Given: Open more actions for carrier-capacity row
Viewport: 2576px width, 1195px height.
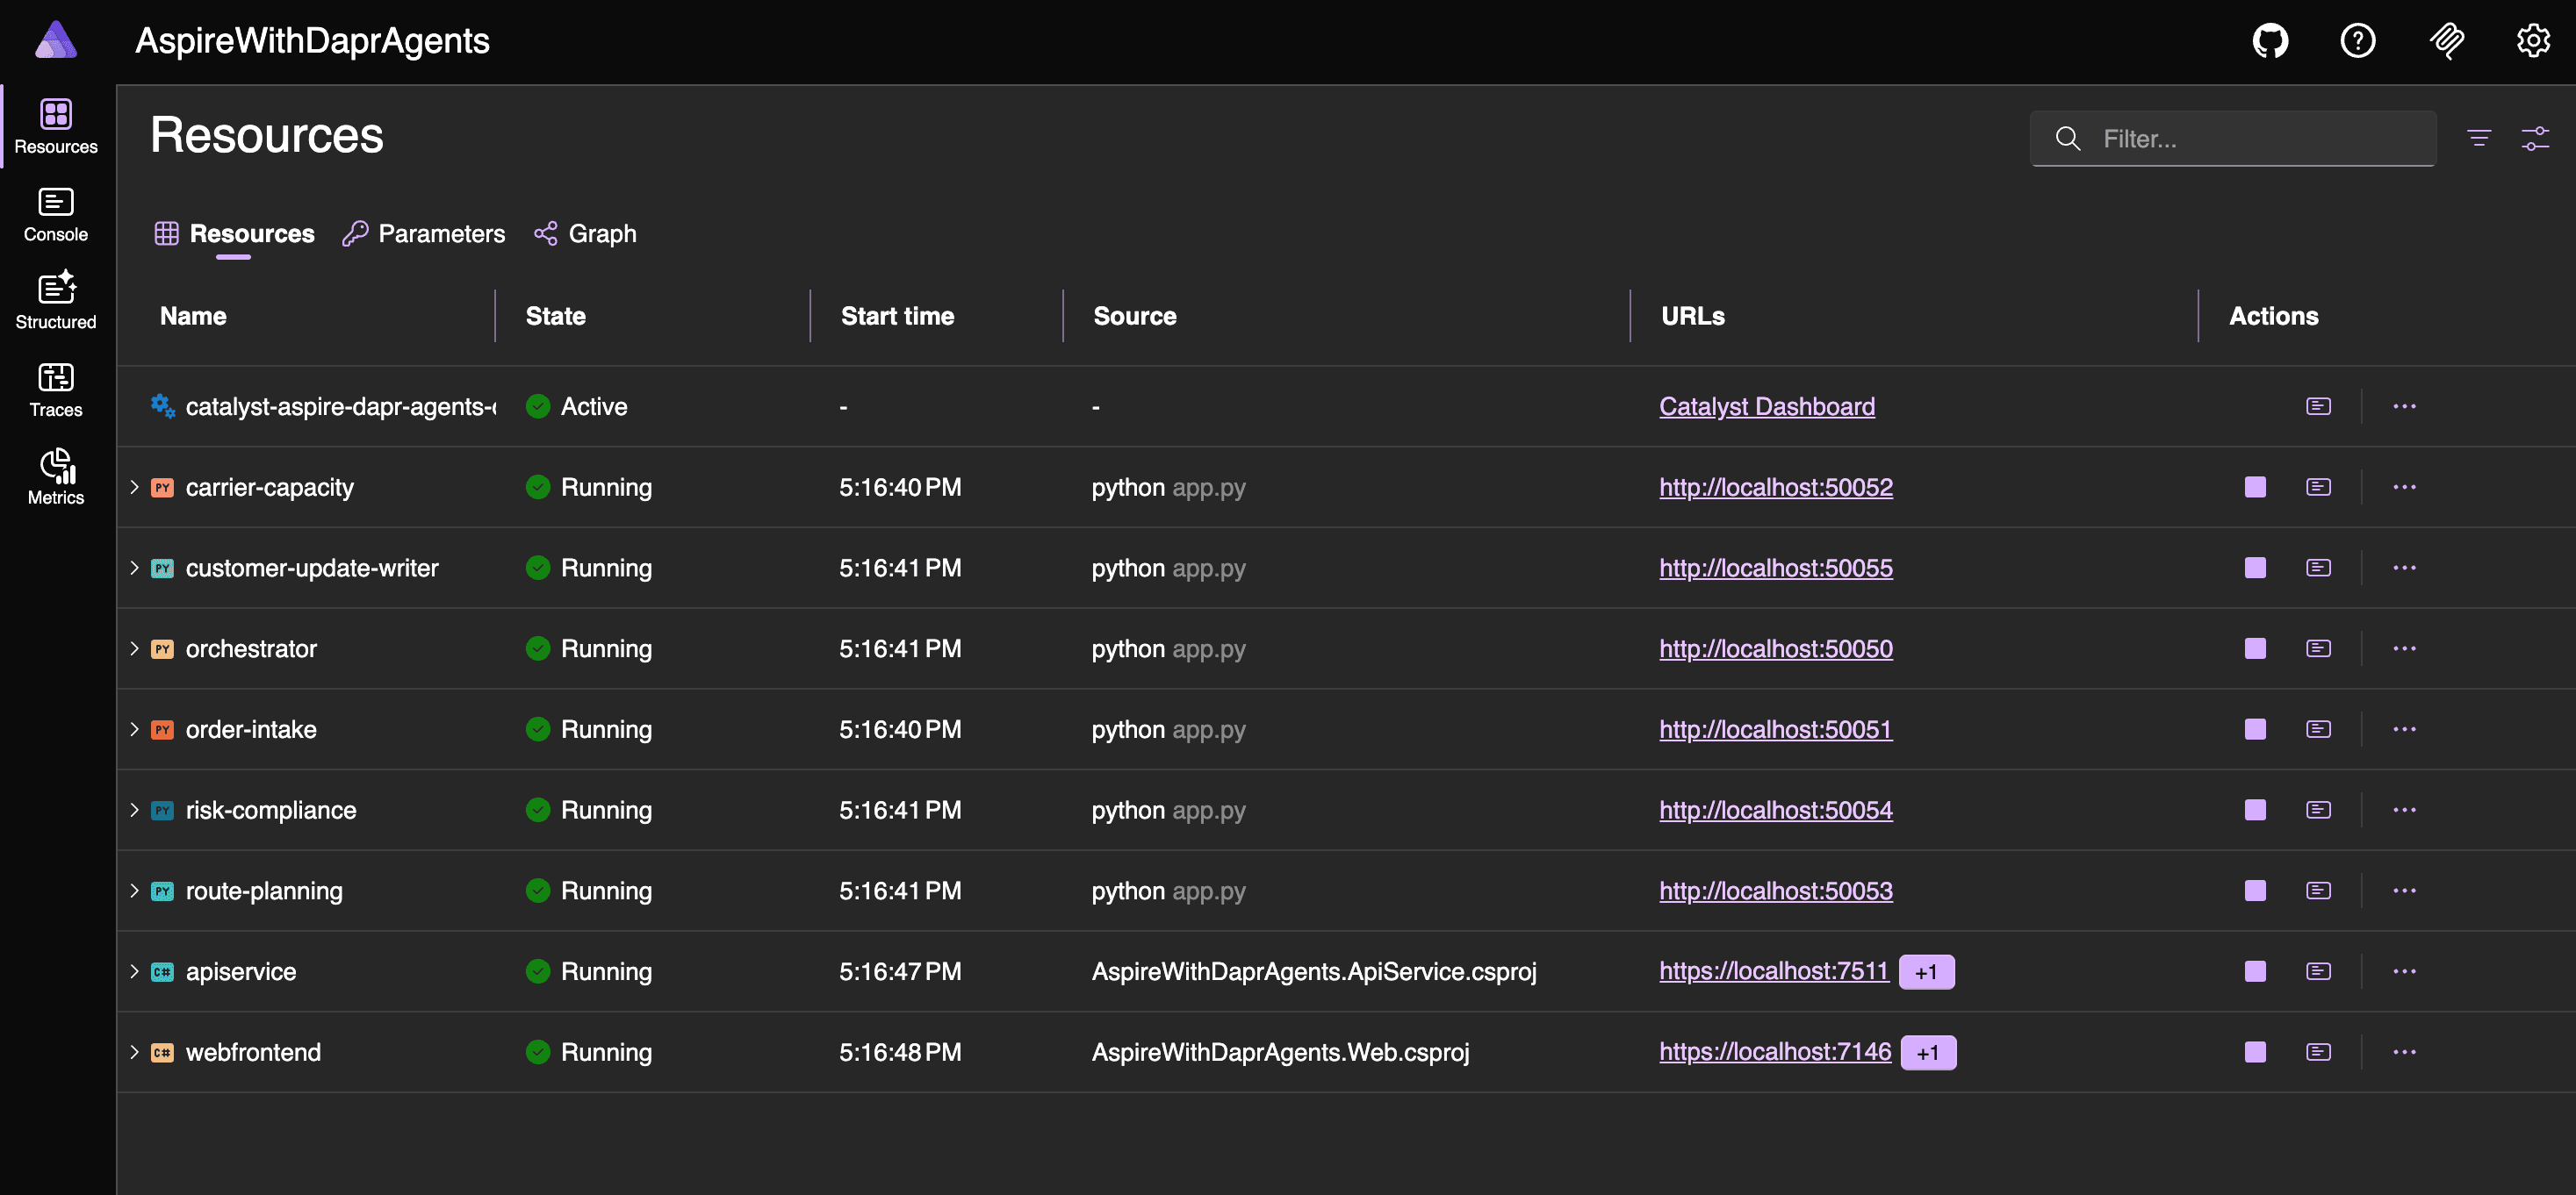Looking at the screenshot, I should [2404, 487].
